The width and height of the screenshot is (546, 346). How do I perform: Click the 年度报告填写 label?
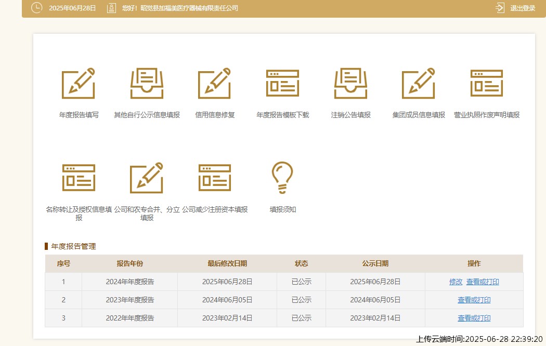point(79,115)
